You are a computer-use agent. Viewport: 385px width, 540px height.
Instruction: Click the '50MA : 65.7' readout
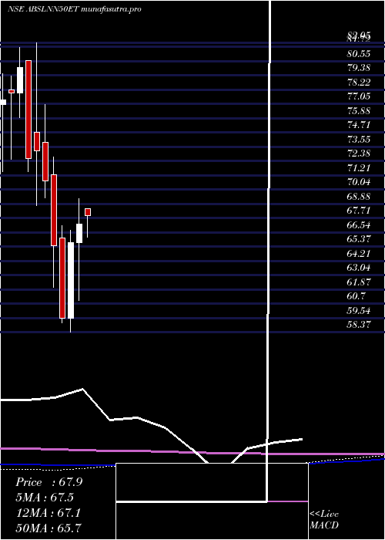[49, 528]
